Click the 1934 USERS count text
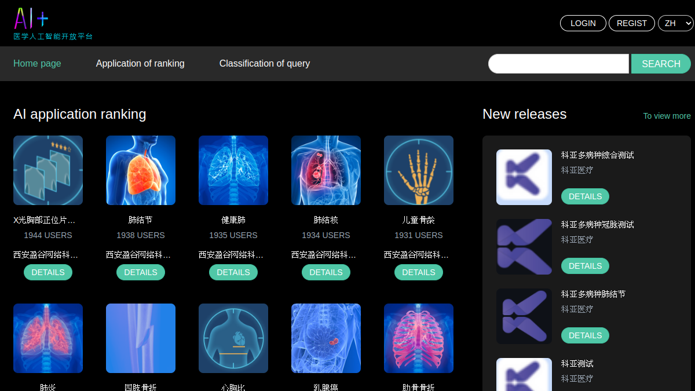Screen dimensions: 695x391 pos(326,235)
